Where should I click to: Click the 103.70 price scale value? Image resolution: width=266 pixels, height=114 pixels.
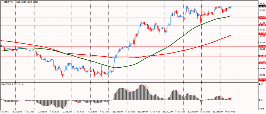coord(262,36)
